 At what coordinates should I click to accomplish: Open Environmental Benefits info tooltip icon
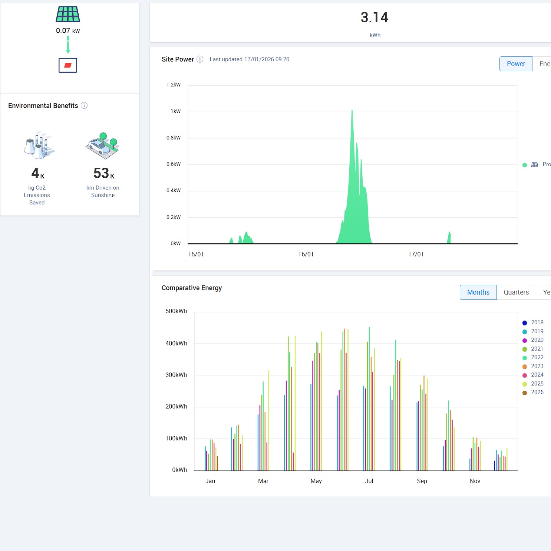(84, 105)
